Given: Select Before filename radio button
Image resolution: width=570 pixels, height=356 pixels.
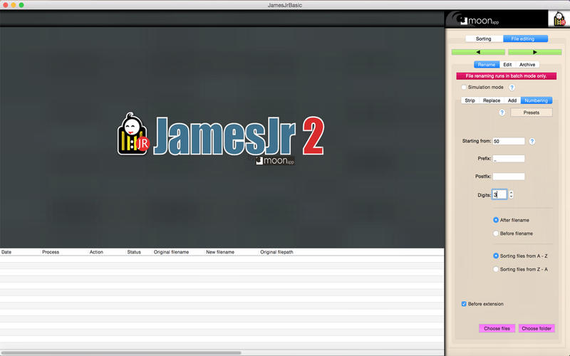Looking at the screenshot, I should click(495, 234).
